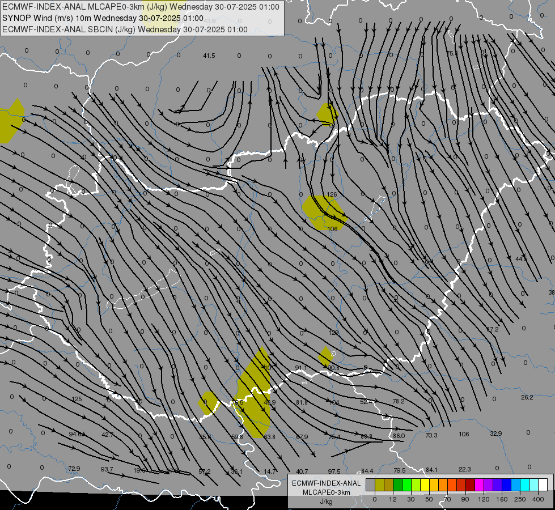Click legend scale value 160
This screenshot has height=510, width=555.
[502, 499]
